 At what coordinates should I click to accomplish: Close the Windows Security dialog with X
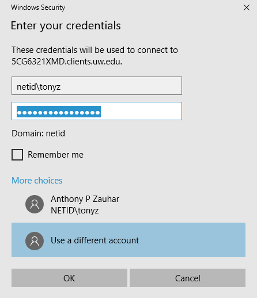pos(247,7)
